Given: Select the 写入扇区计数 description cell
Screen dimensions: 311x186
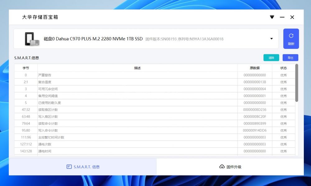Looking at the screenshot, I should point(137,117).
